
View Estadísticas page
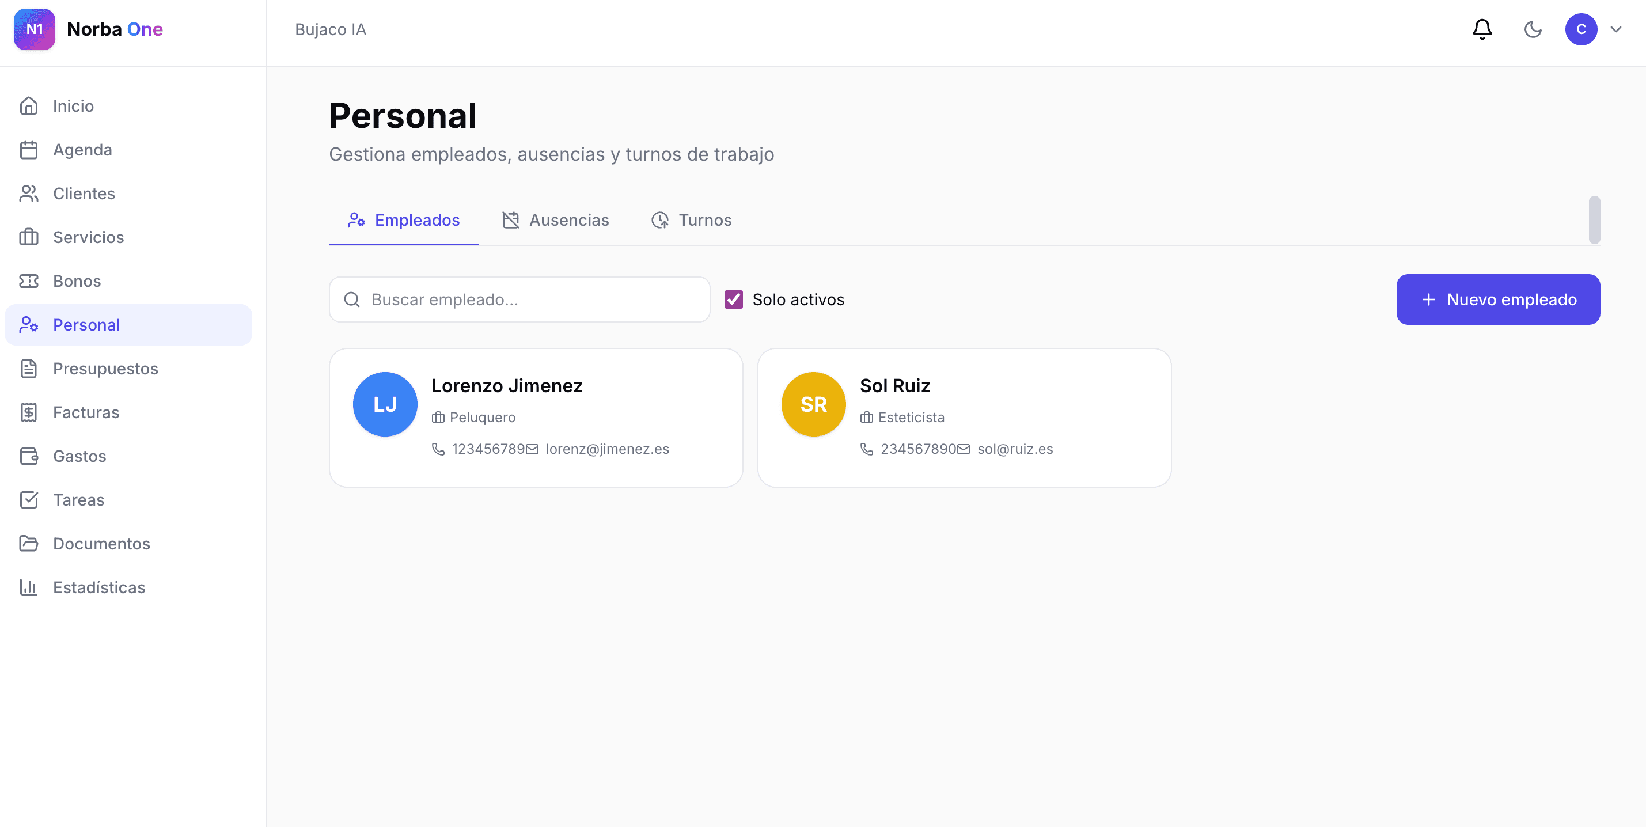pyautogui.click(x=128, y=587)
